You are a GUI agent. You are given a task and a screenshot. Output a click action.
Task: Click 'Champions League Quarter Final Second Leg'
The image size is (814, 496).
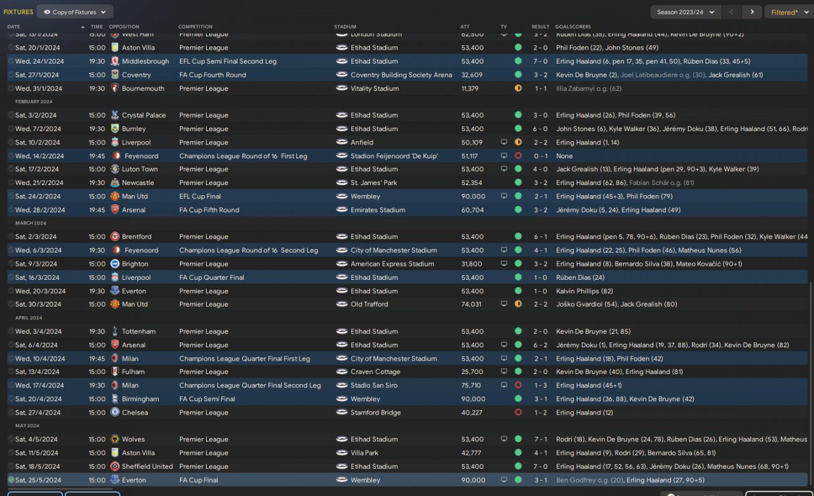[x=250, y=385]
